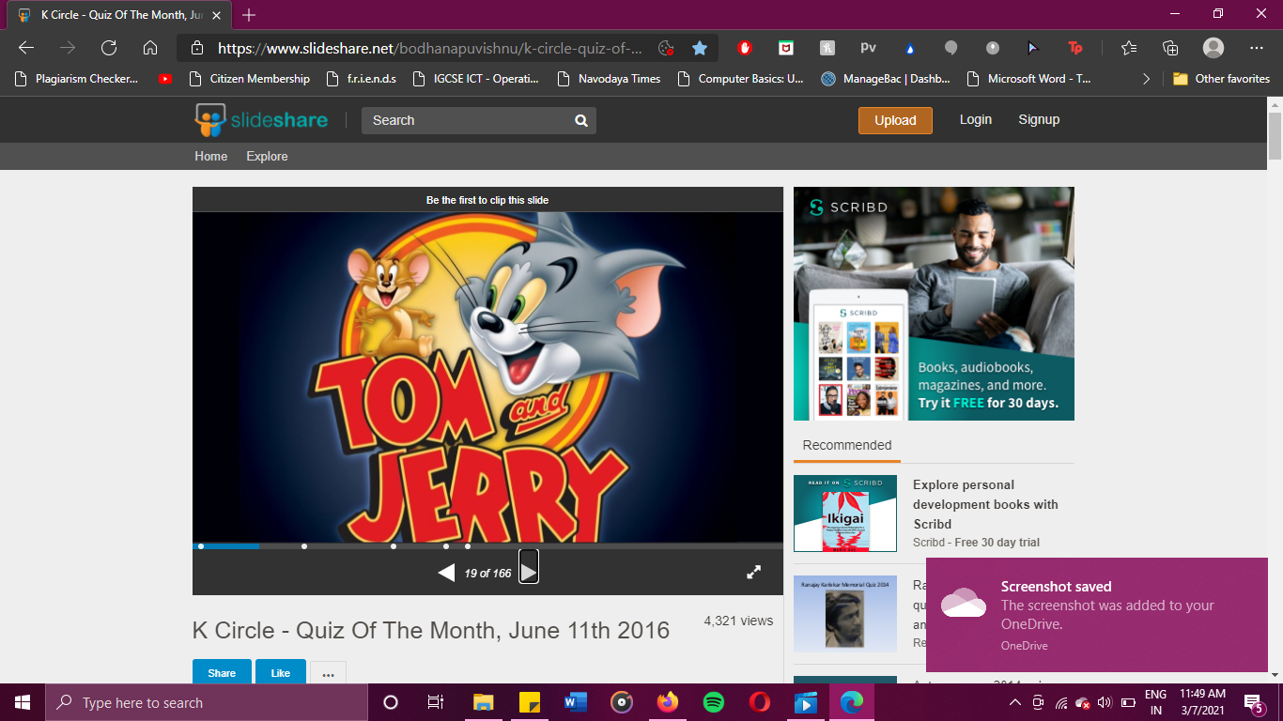The image size is (1283, 721).
Task: Click the SlideShare logo
Action: click(x=261, y=120)
